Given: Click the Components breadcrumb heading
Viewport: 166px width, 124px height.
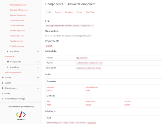Looking at the screenshot, I should (x=54, y=4).
